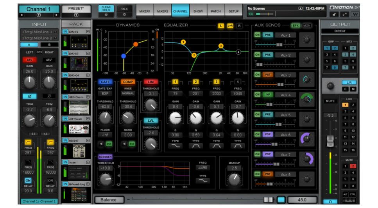This screenshot has width=378, height=208.
Task: Select input preset B
Action: click(49, 44)
